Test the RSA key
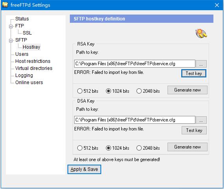Screen dimensions: 224x189 pyautogui.click(x=194, y=73)
